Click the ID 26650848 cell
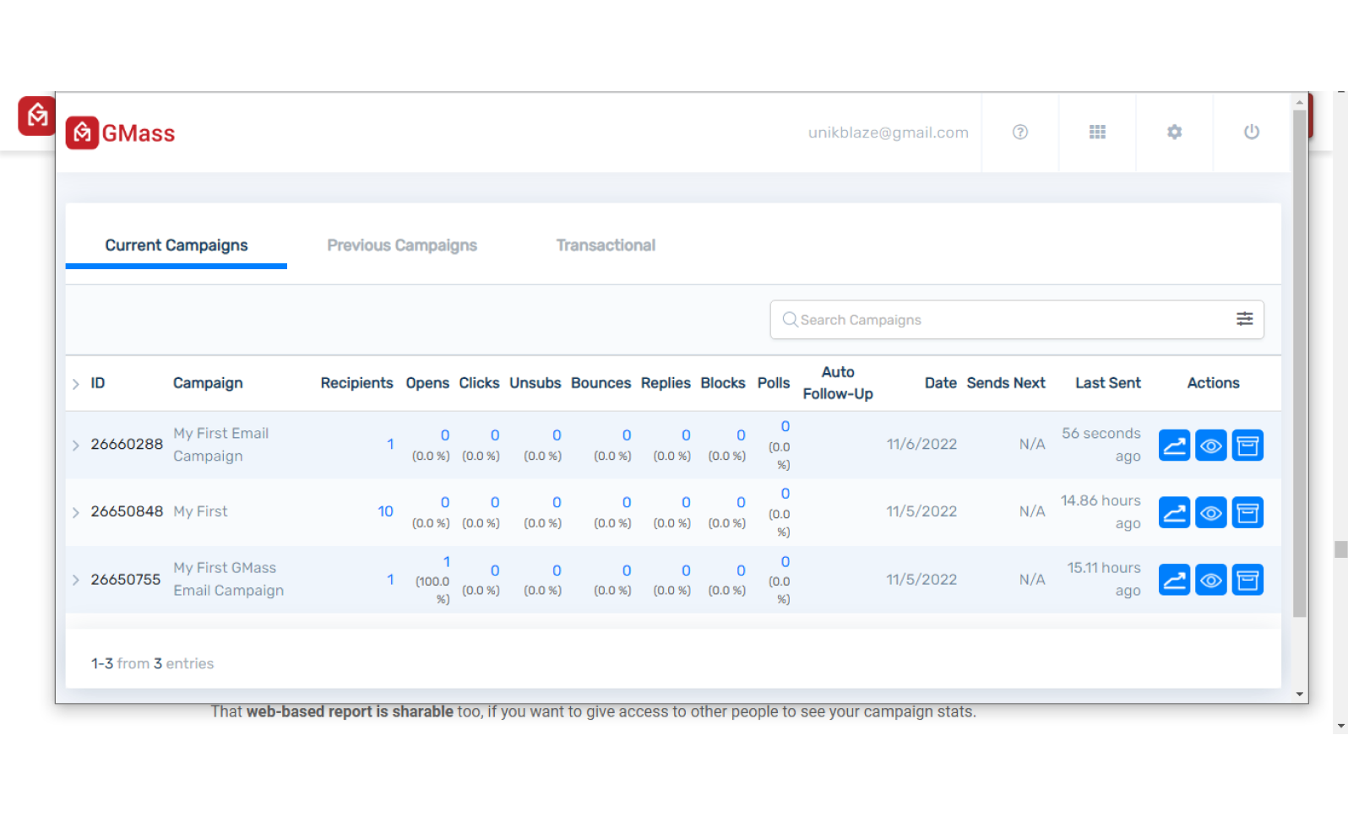 127,511
